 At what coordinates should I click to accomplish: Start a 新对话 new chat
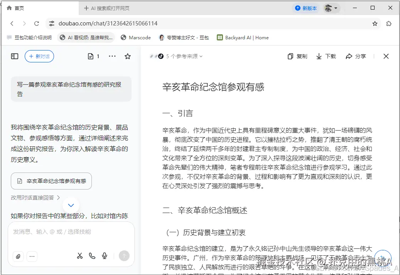pos(39,56)
